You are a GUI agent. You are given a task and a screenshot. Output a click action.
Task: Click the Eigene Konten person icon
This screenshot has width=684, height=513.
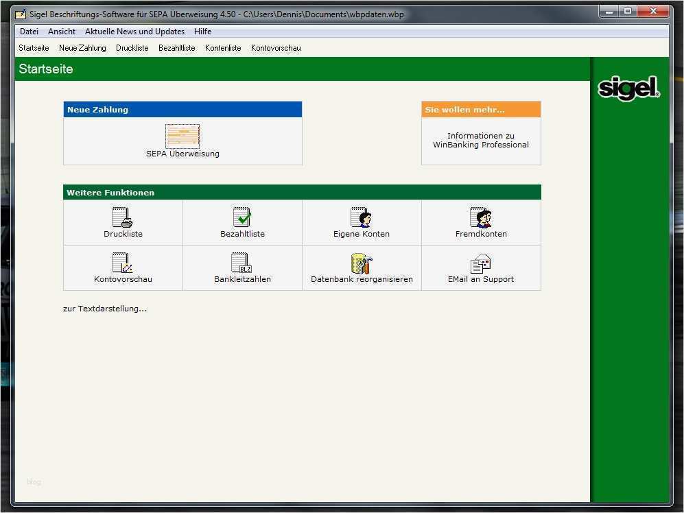[361, 217]
